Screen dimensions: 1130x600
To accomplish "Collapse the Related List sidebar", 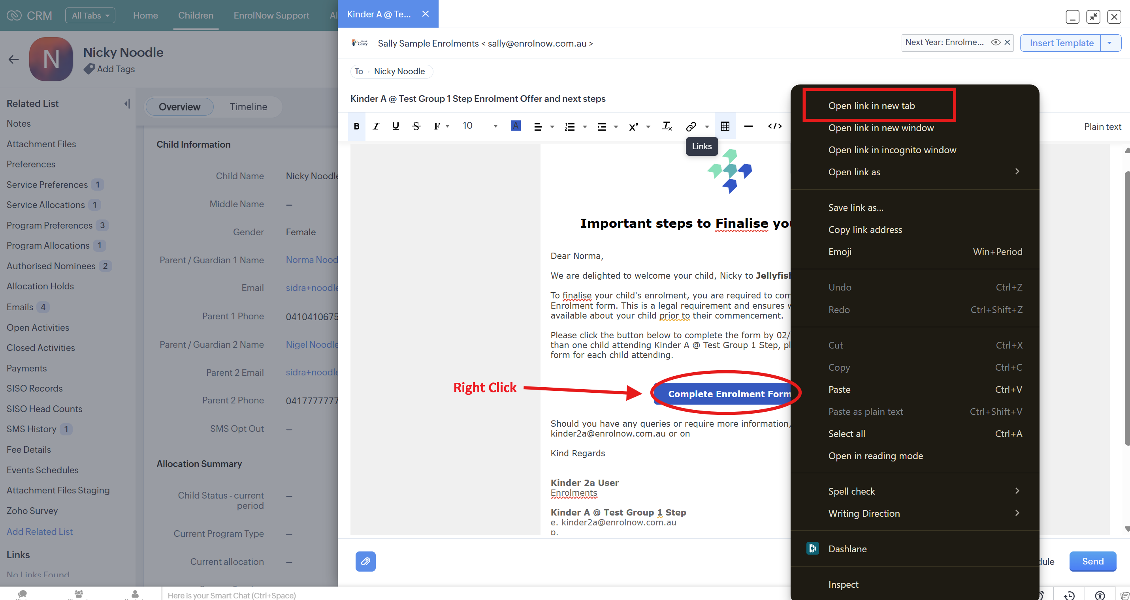I will (x=127, y=103).
